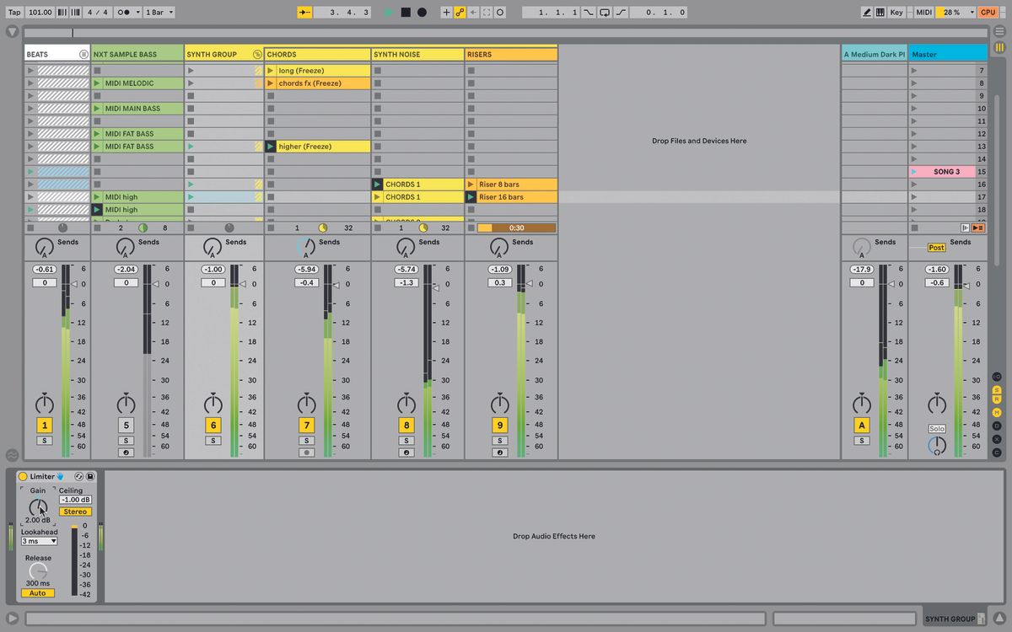1012x632 pixels.
Task: Activate the Draw Mode pencil icon
Action: [x=868, y=12]
